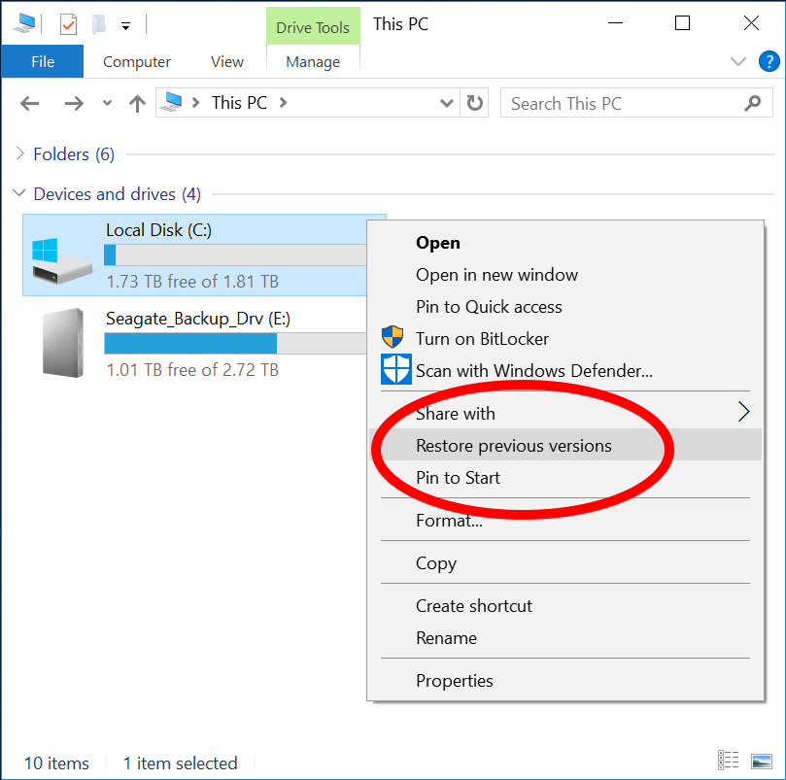Select Seagate_Backup_Drv (E:) drive
The height and width of the screenshot is (780, 786).
click(x=200, y=344)
